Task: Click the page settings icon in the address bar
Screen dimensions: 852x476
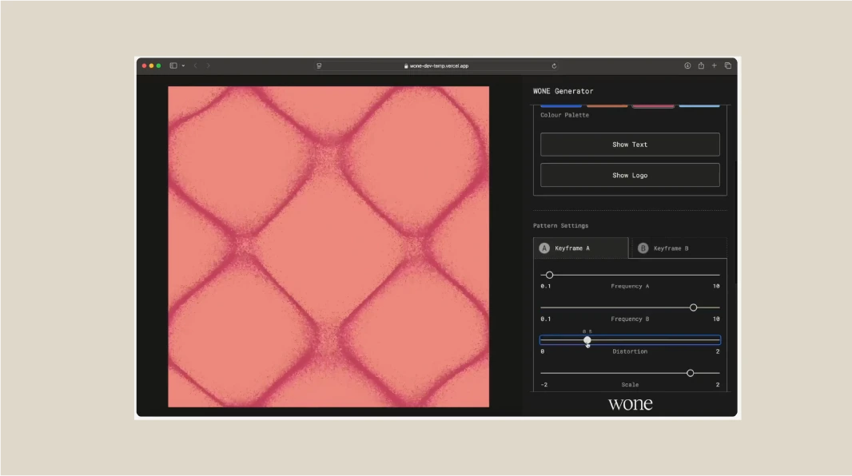Action: [x=319, y=65]
